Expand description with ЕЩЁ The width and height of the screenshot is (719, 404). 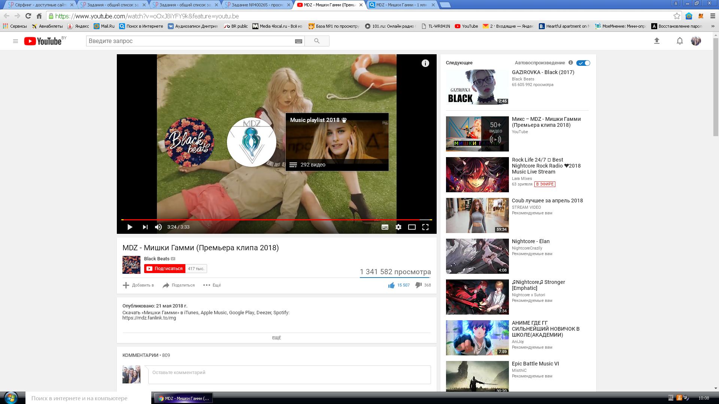coord(276,338)
